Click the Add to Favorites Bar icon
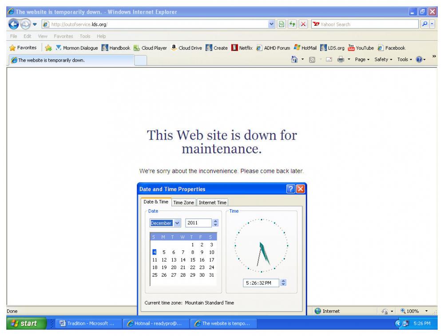The width and height of the screenshot is (444, 336). [x=48, y=48]
